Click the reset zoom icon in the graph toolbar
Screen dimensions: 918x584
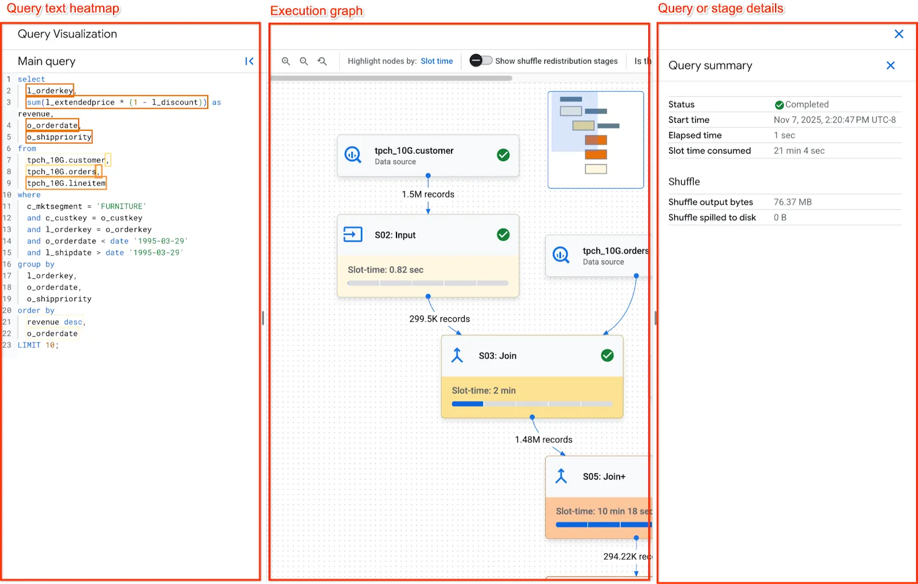tap(322, 61)
